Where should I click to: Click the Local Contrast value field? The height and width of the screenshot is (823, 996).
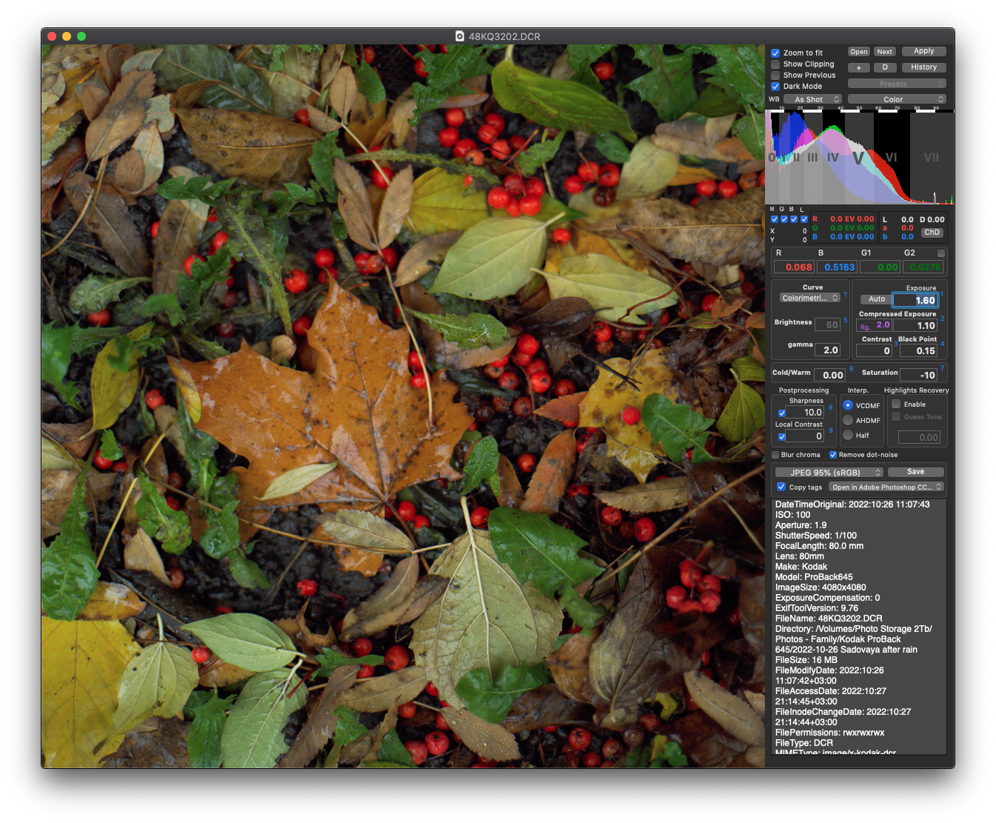[x=806, y=436]
